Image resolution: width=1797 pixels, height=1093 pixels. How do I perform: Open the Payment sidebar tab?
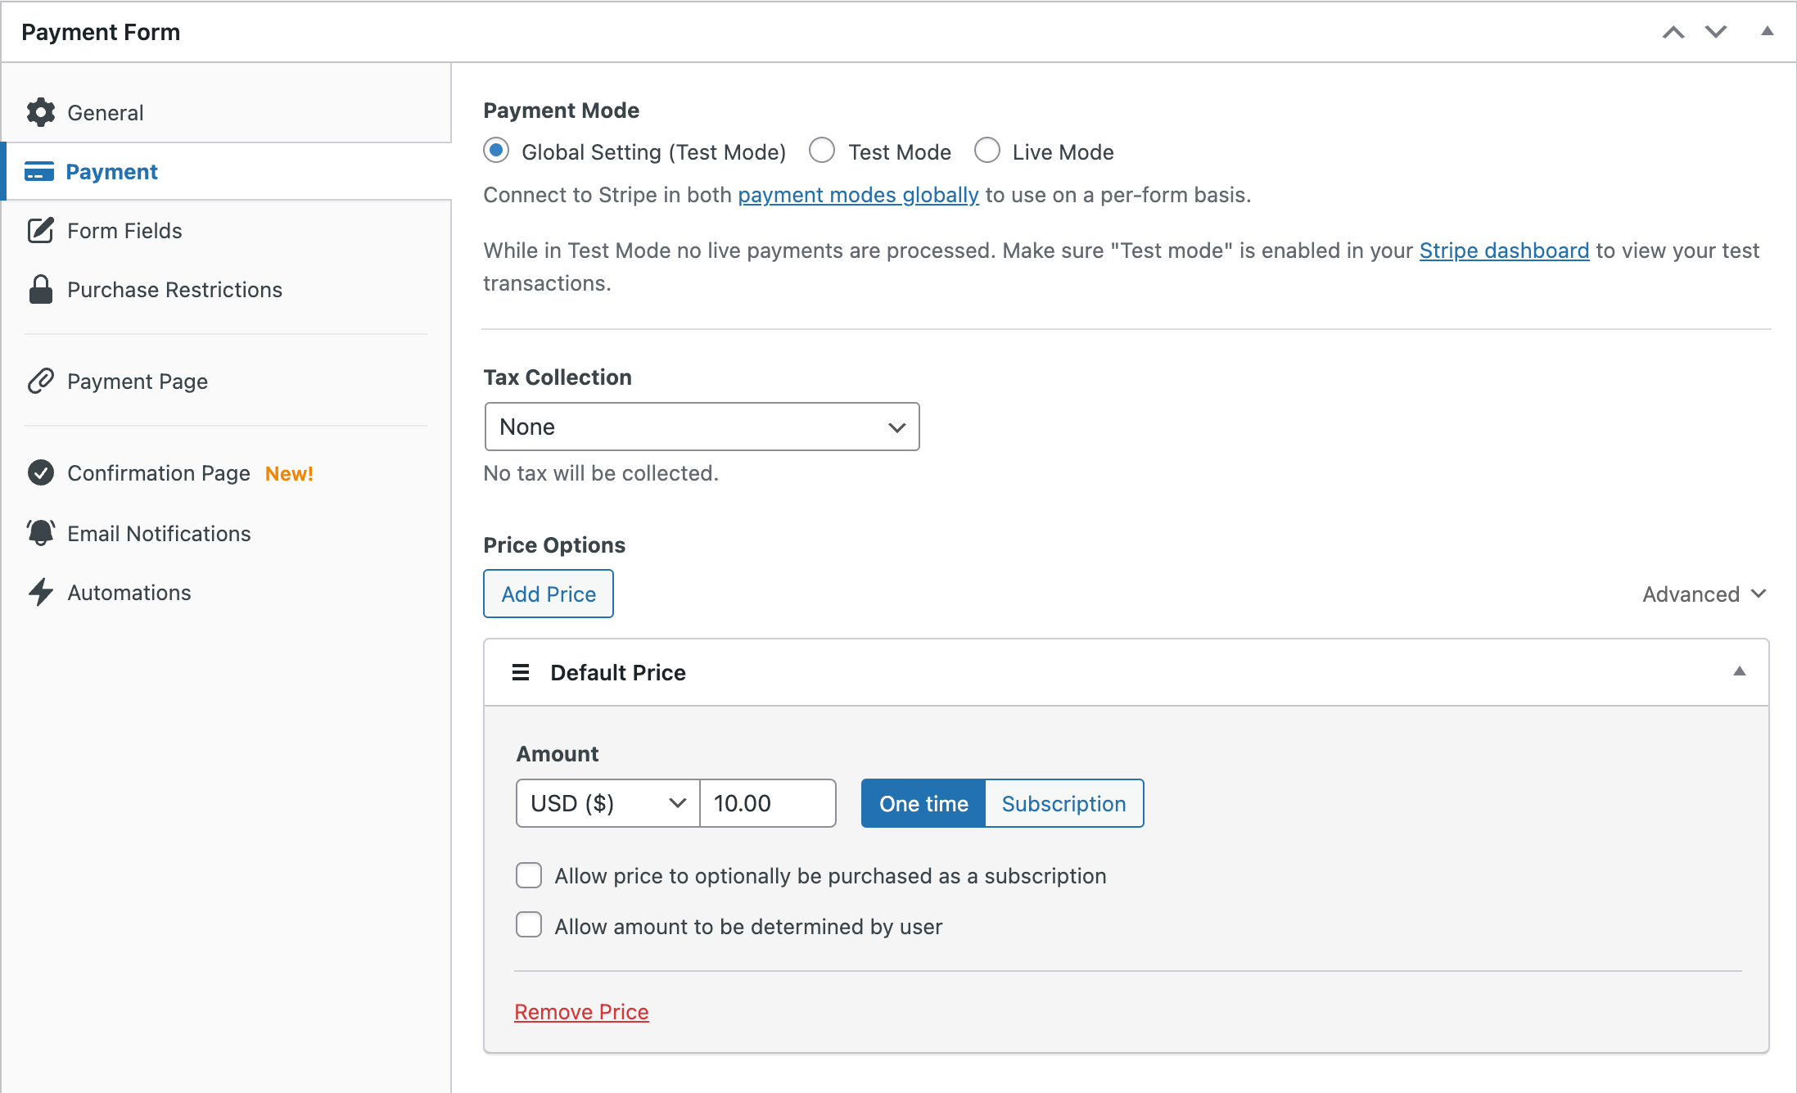pos(112,172)
